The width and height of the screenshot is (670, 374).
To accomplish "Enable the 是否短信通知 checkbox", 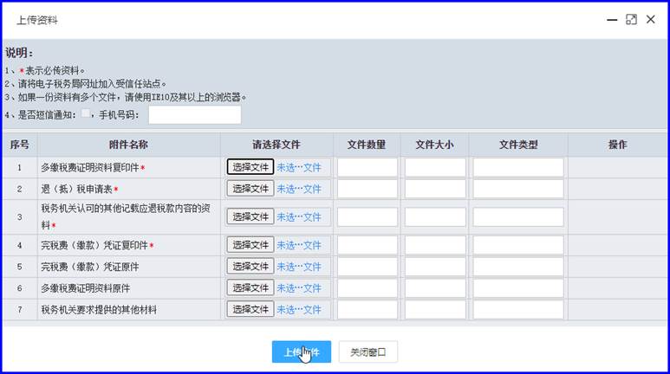I will point(85,113).
